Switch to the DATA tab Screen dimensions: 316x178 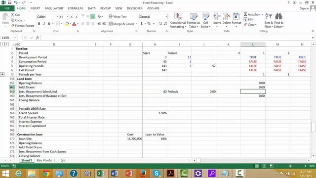(92, 8)
